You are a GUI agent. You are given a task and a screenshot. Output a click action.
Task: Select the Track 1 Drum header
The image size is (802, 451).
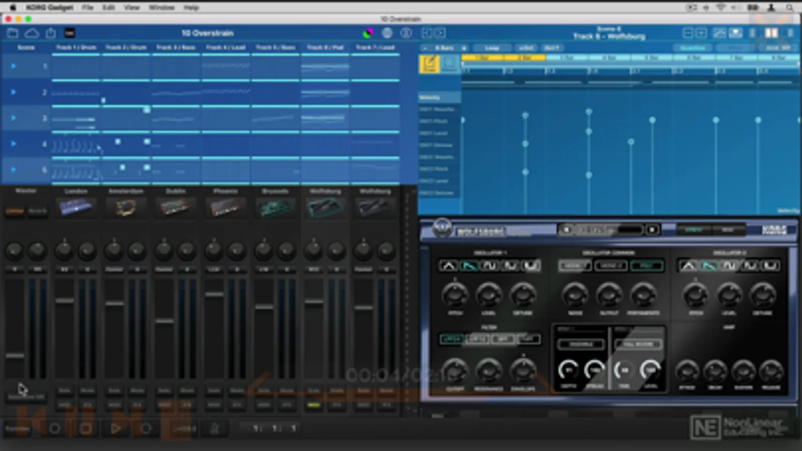click(x=76, y=48)
